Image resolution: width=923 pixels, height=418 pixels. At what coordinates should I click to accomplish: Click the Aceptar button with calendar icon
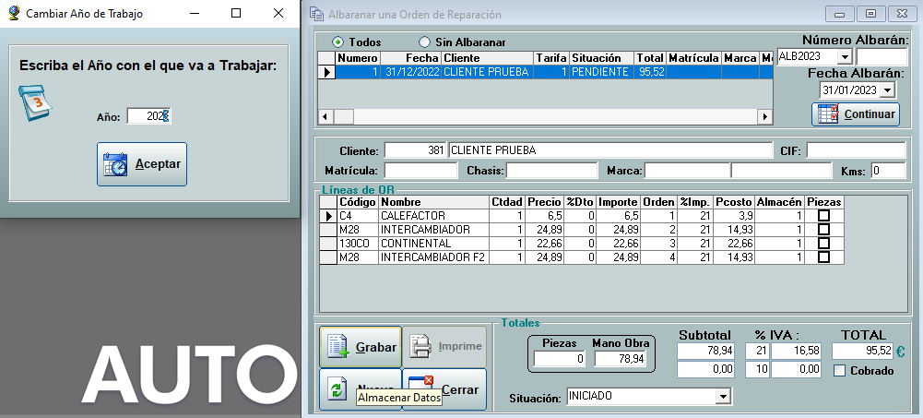(142, 164)
